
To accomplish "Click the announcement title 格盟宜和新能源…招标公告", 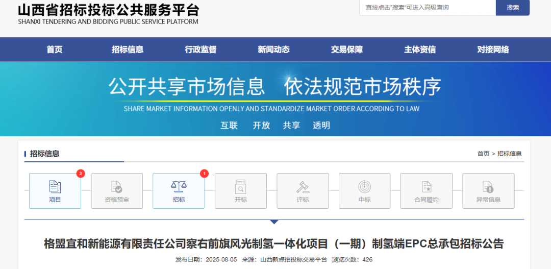I will pos(274,243).
